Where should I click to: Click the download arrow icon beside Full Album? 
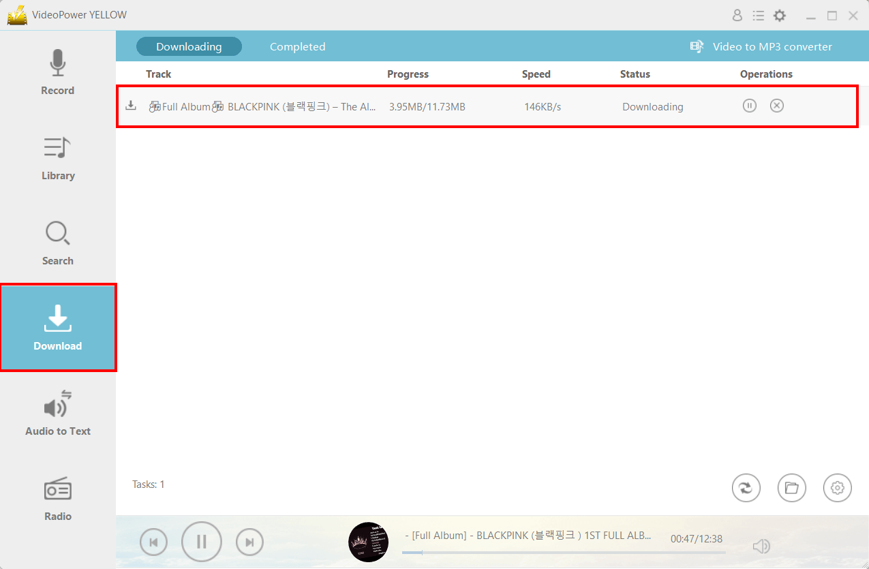coord(131,106)
